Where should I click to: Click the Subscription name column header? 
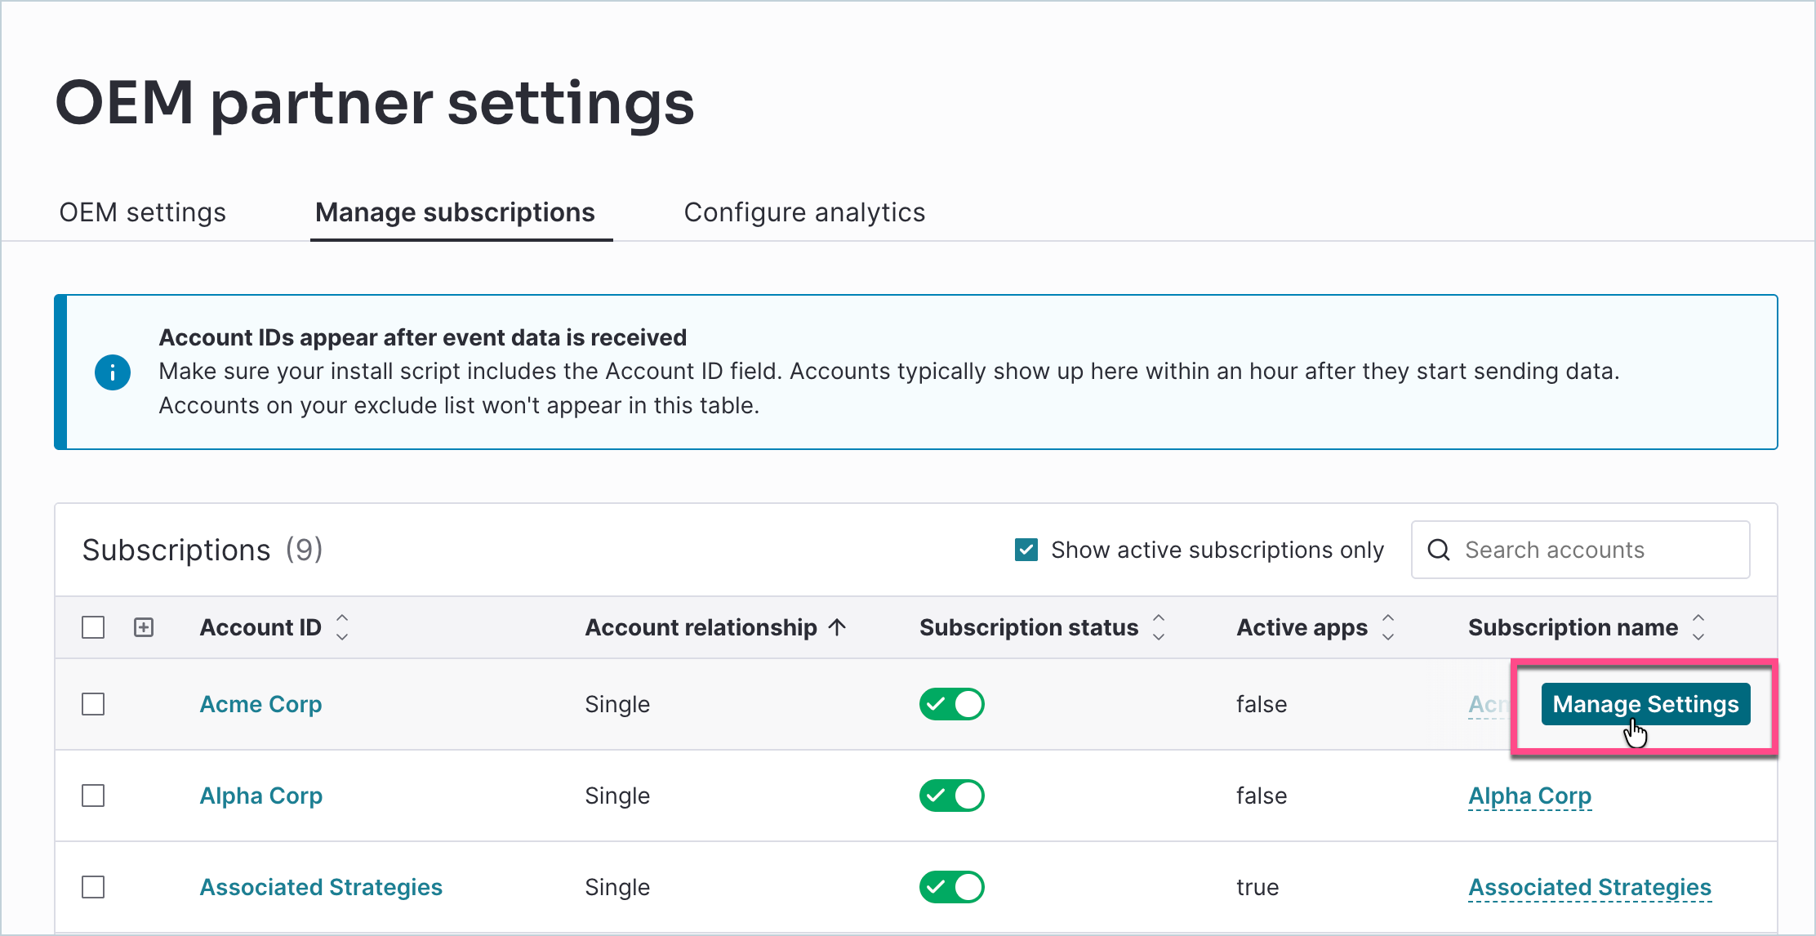click(1573, 627)
